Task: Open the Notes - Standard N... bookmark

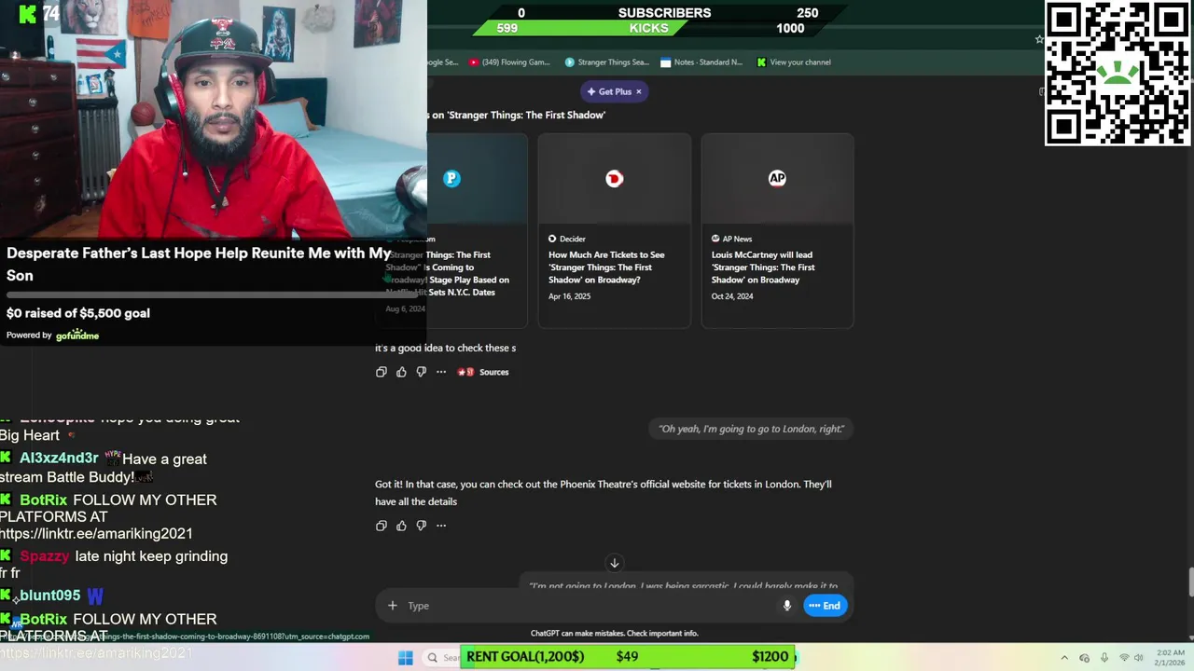Action: (x=701, y=62)
